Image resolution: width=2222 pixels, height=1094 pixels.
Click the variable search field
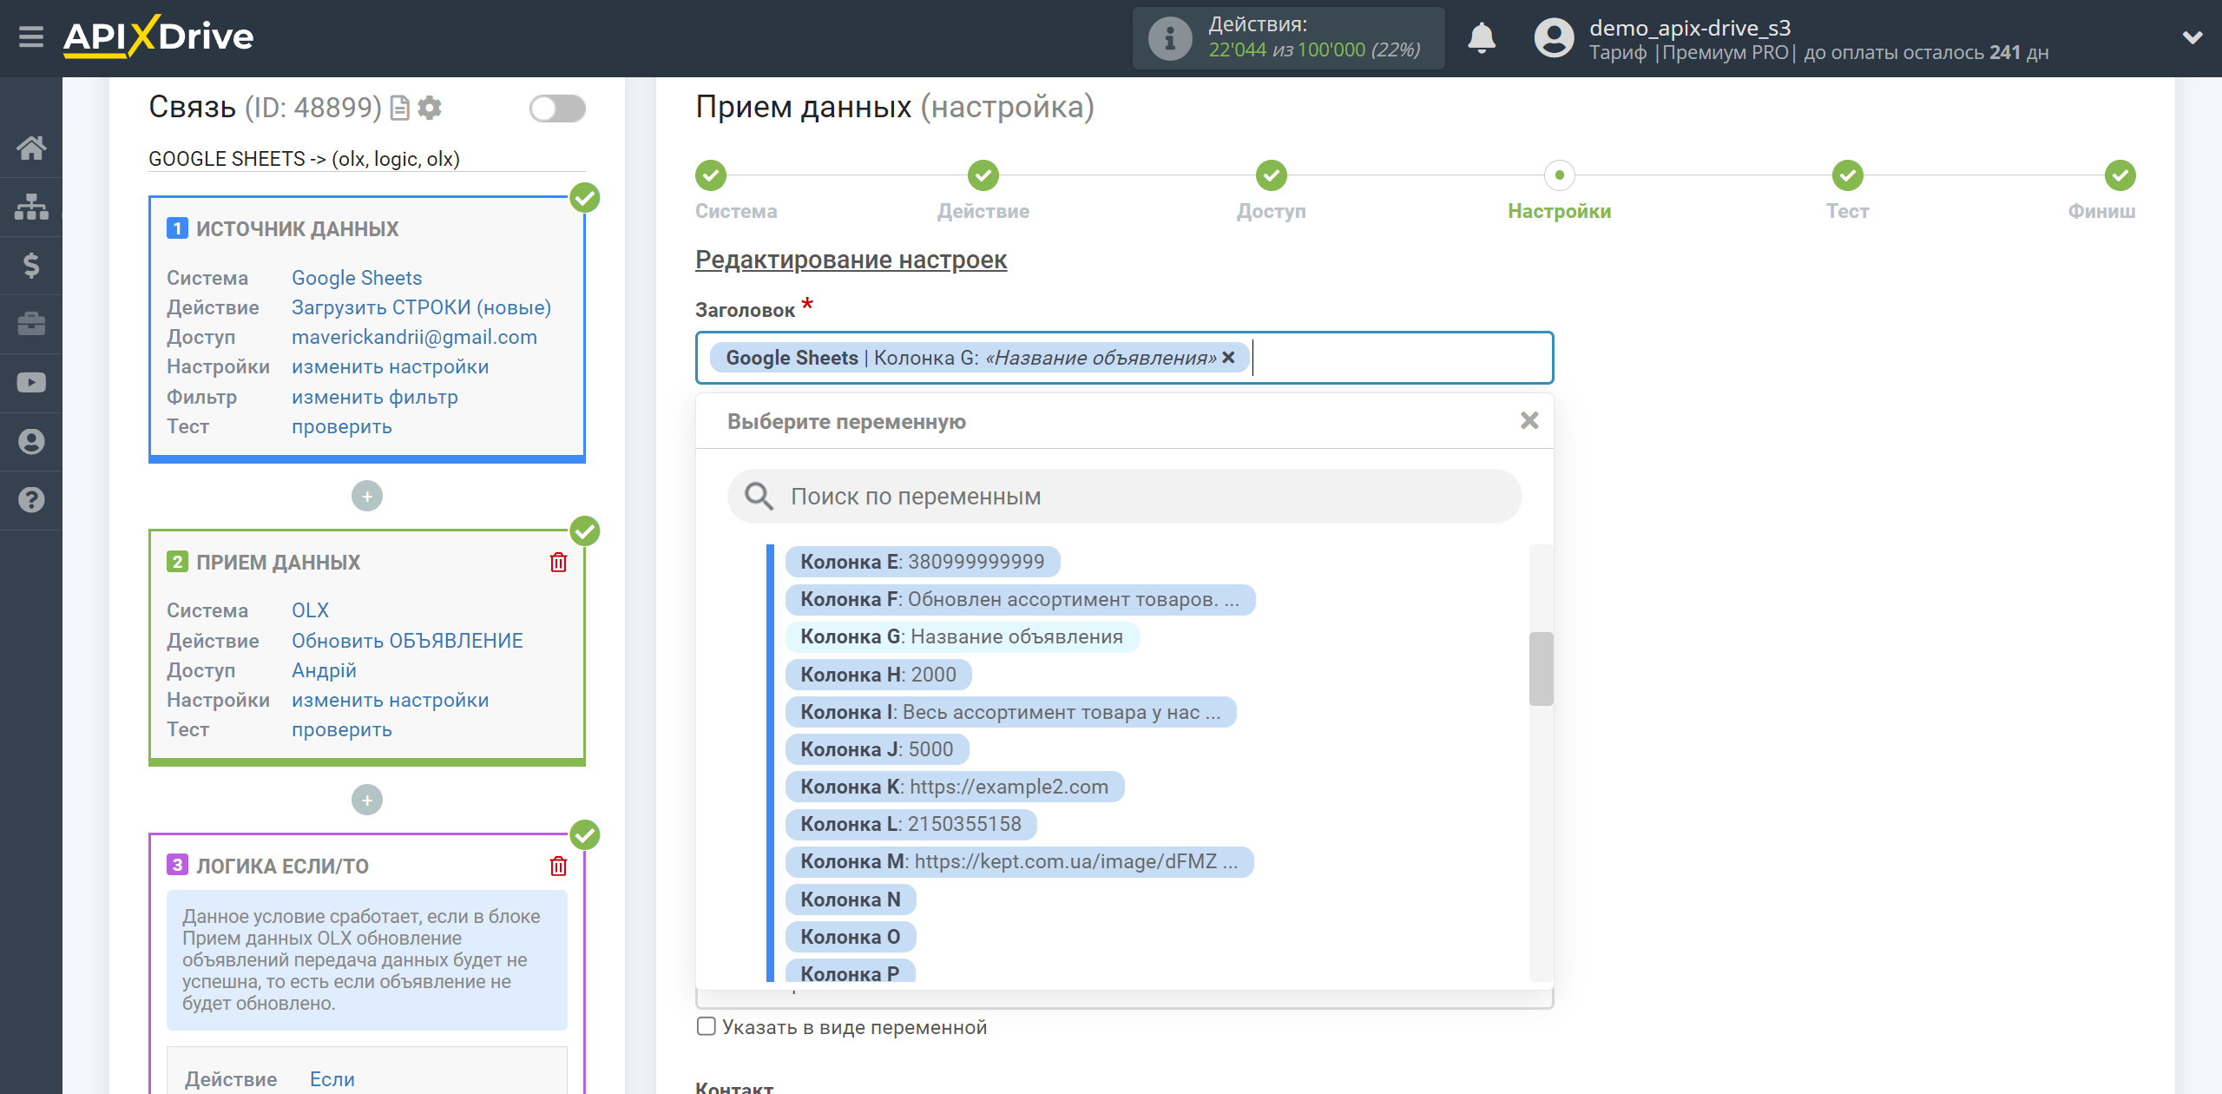click(1124, 497)
